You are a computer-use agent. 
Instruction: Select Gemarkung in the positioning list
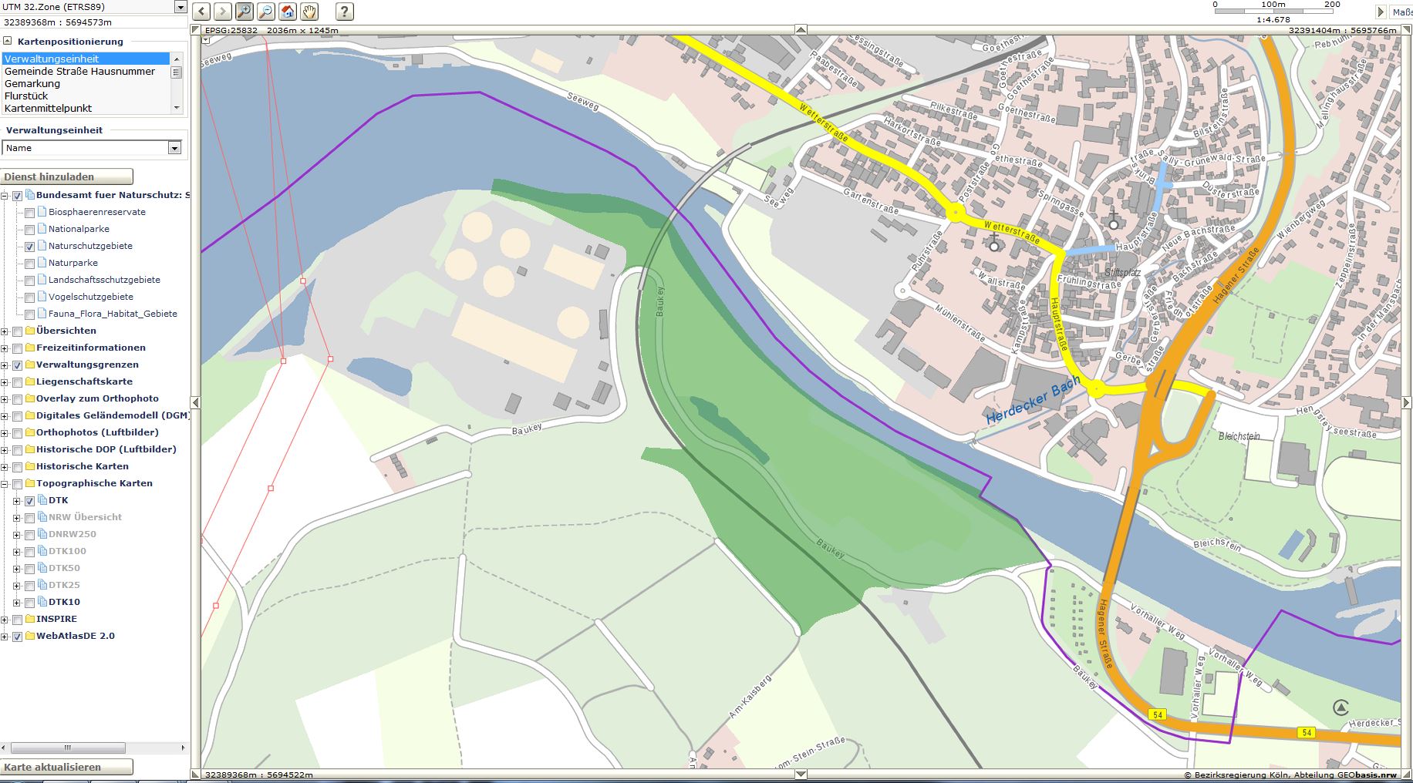(32, 83)
